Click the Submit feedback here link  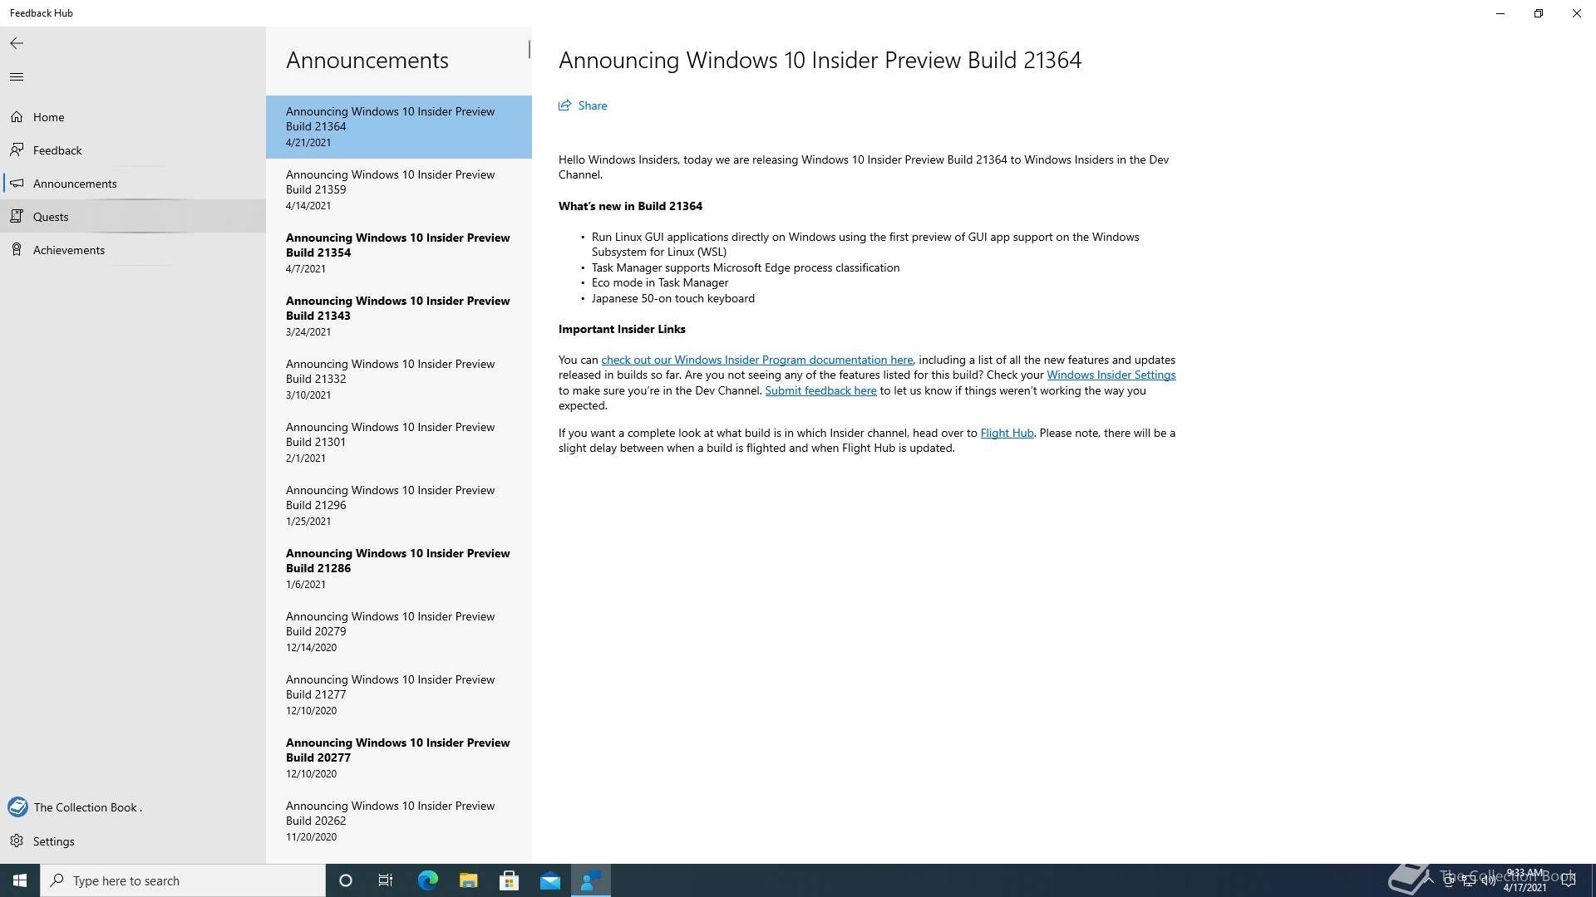(820, 390)
